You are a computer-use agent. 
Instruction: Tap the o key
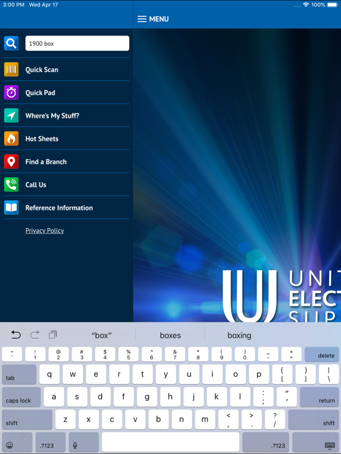pos(236,374)
